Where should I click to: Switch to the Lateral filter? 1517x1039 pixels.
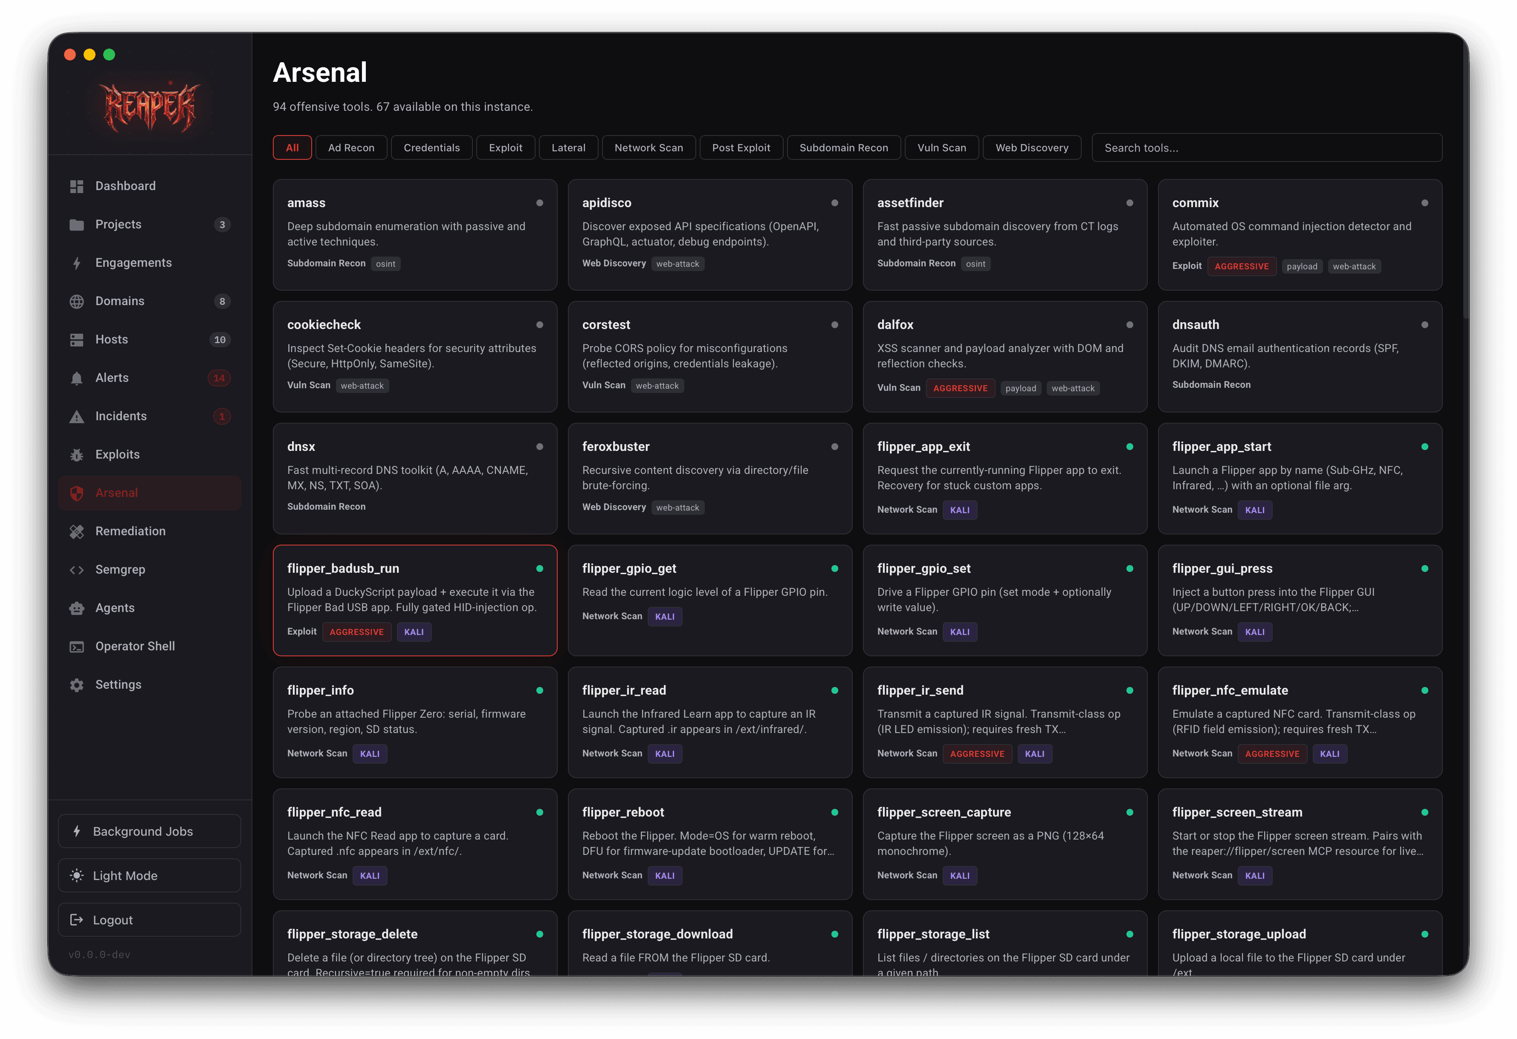[x=568, y=147]
